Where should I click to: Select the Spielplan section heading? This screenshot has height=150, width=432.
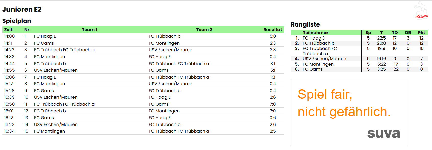(17, 21)
